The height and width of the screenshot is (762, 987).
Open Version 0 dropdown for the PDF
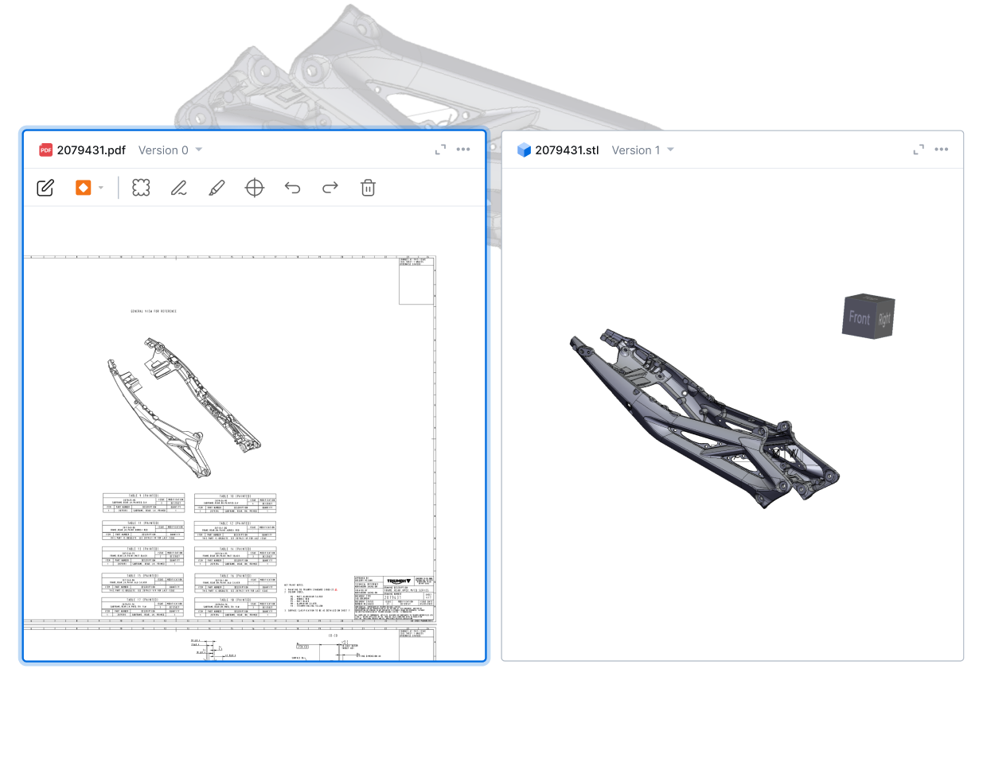coord(170,150)
